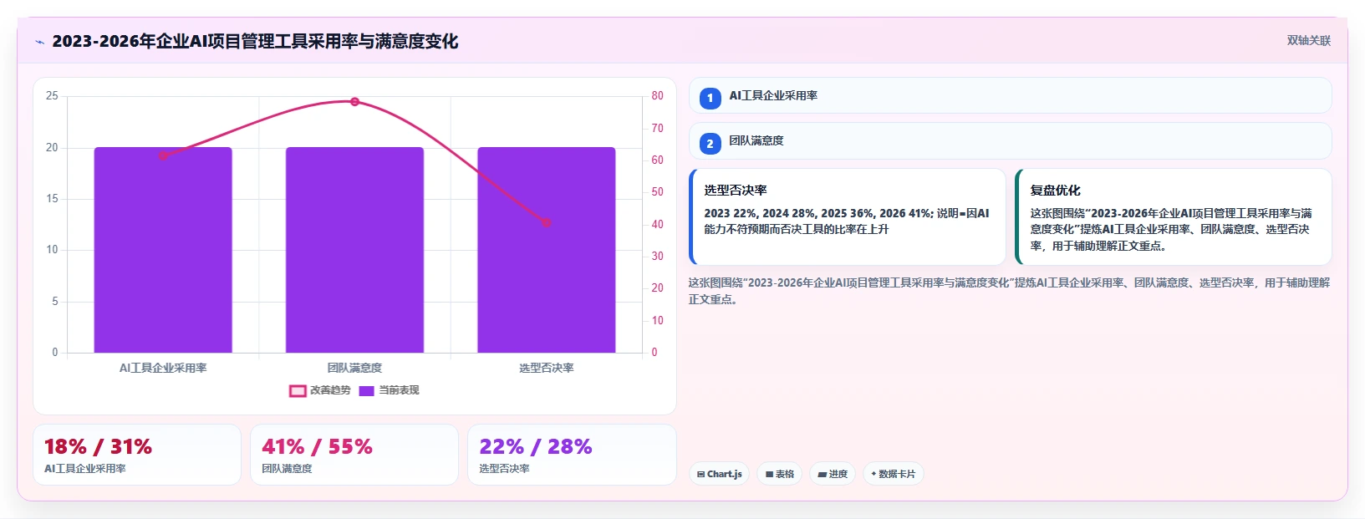
Task: Click the 团队满意度 purple bar
Action: click(354, 250)
